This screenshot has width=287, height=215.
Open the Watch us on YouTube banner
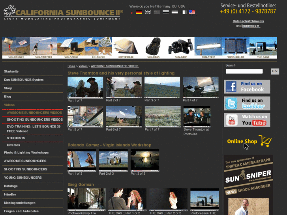tap(247, 120)
